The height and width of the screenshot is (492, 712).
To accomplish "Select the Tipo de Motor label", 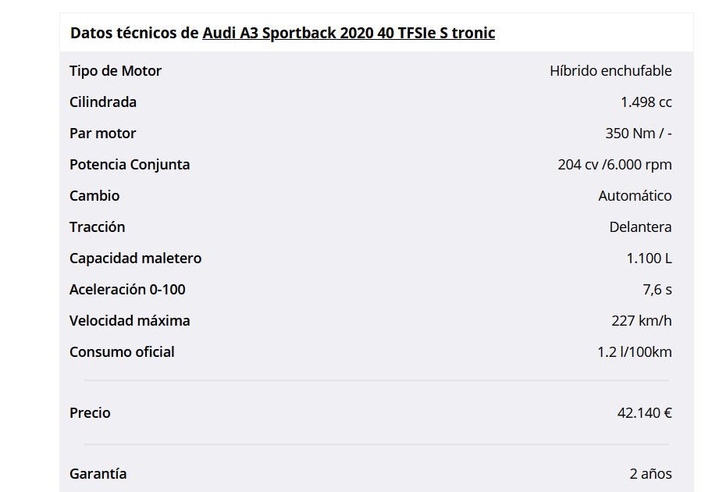I will [x=116, y=71].
